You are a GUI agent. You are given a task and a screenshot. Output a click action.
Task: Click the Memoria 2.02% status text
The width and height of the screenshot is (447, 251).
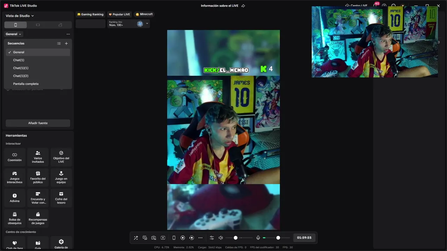coord(183,248)
